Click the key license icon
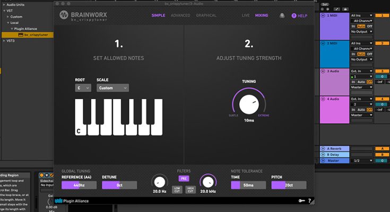 (x=301, y=201)
